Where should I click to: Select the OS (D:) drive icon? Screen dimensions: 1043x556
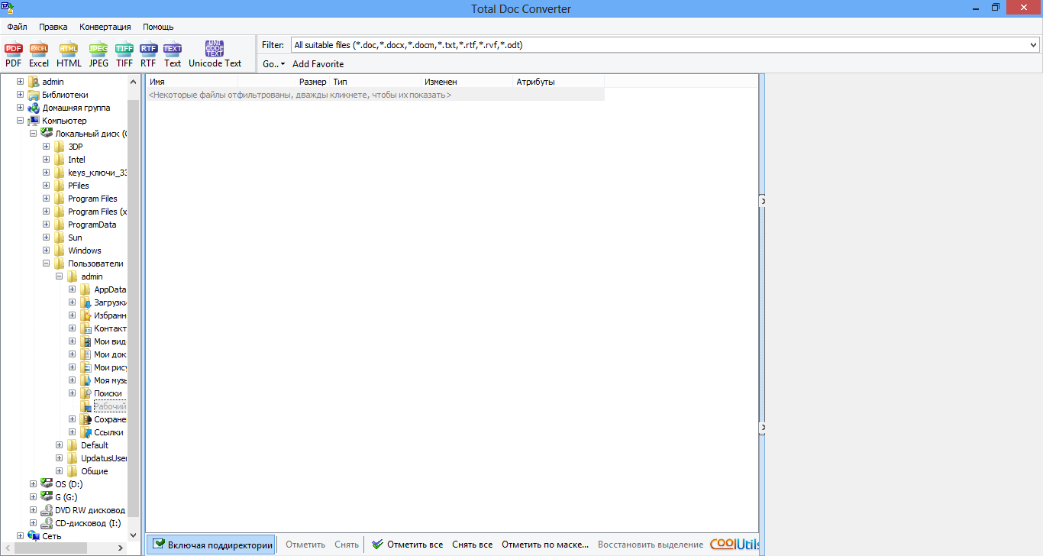pyautogui.click(x=47, y=484)
